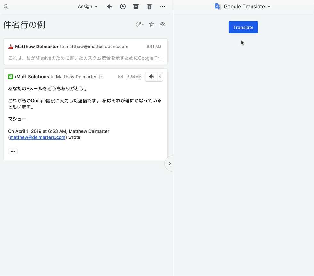Click the user assignee icon at top left
Screen dimensions: 314x276
6,7
